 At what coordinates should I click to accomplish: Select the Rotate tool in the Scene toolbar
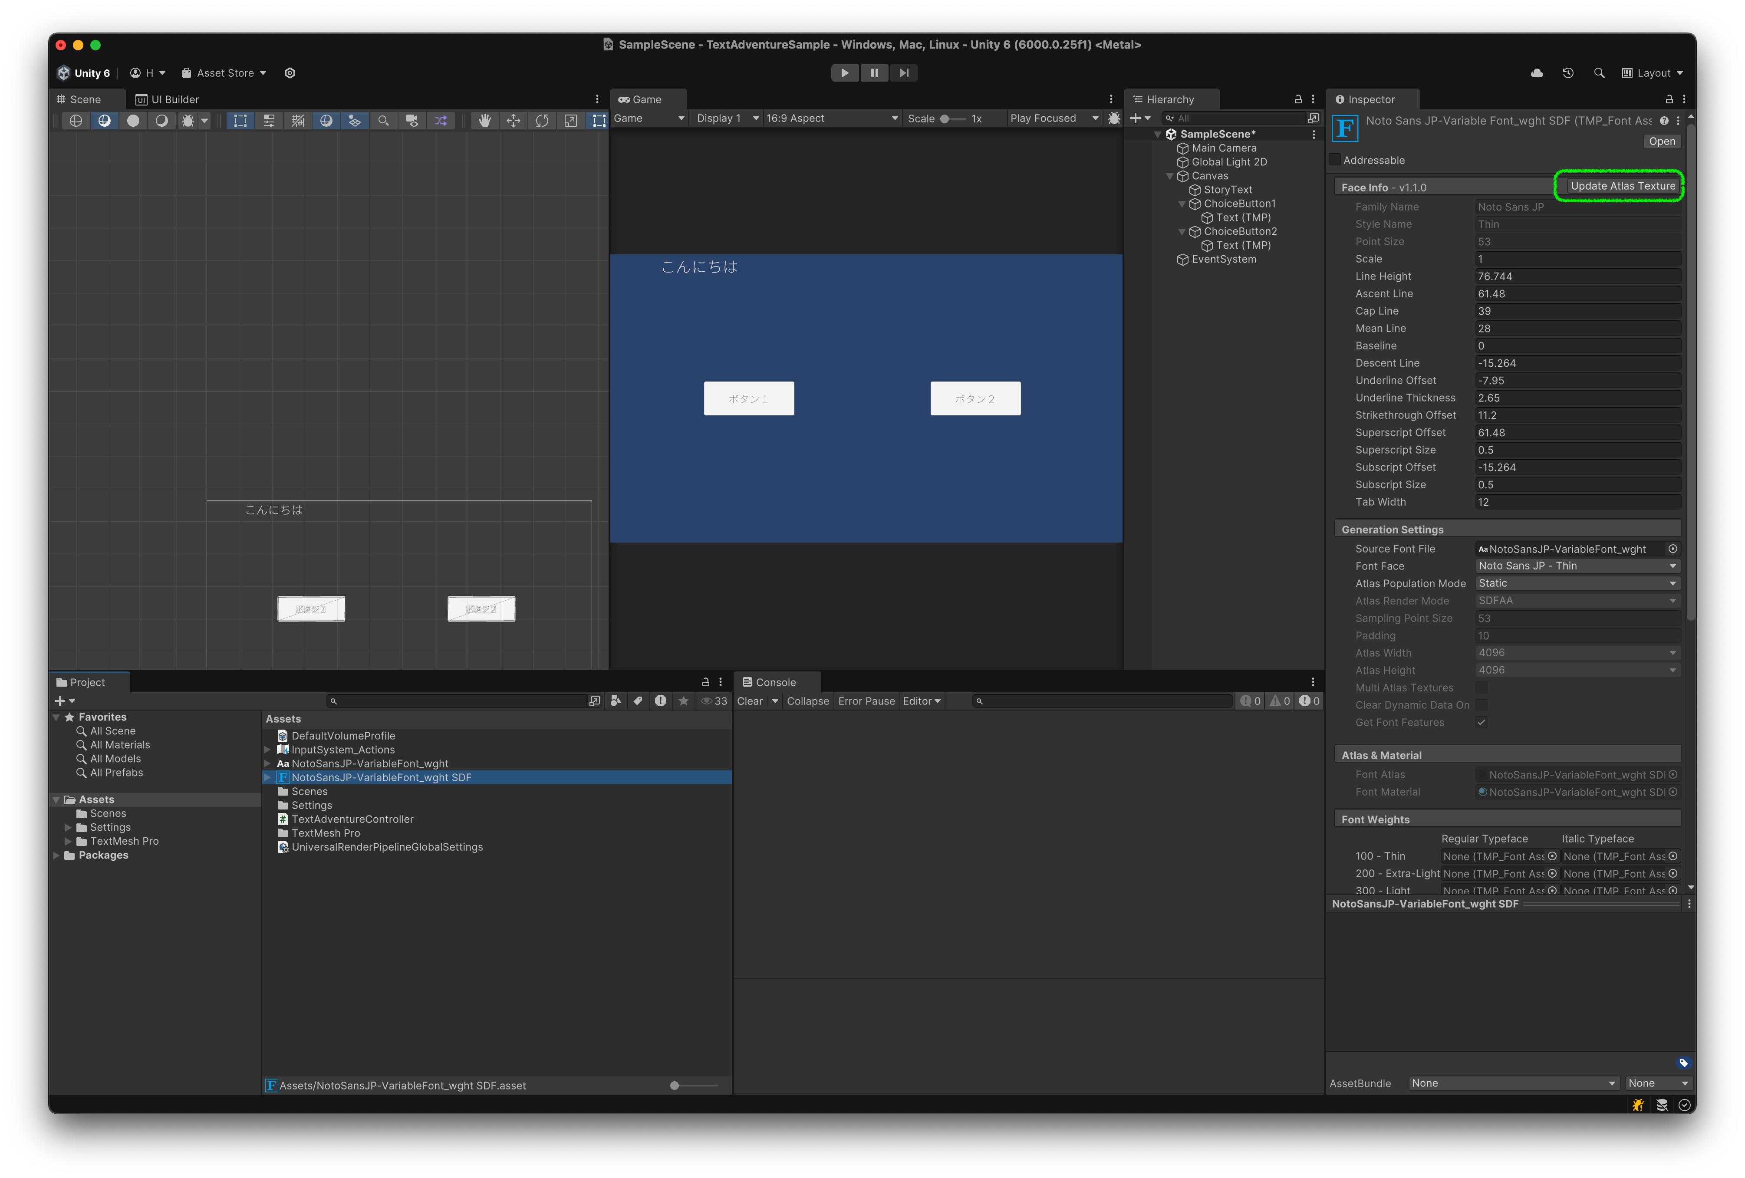coord(542,120)
